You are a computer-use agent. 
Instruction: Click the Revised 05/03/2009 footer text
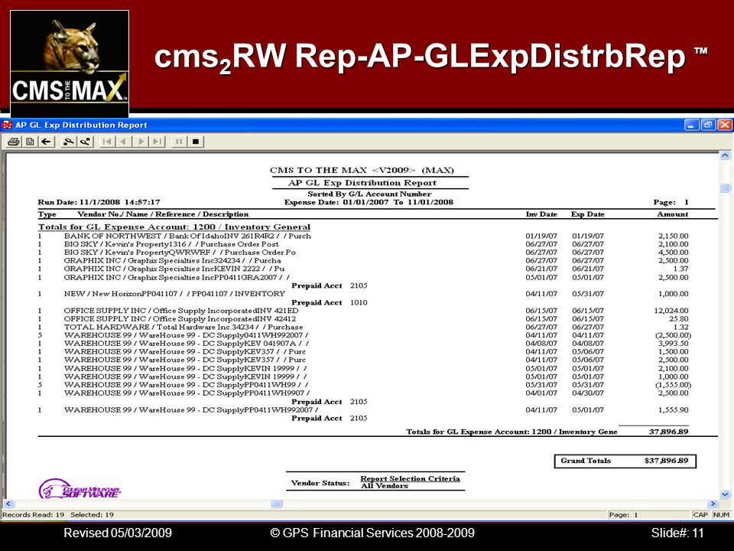(118, 533)
